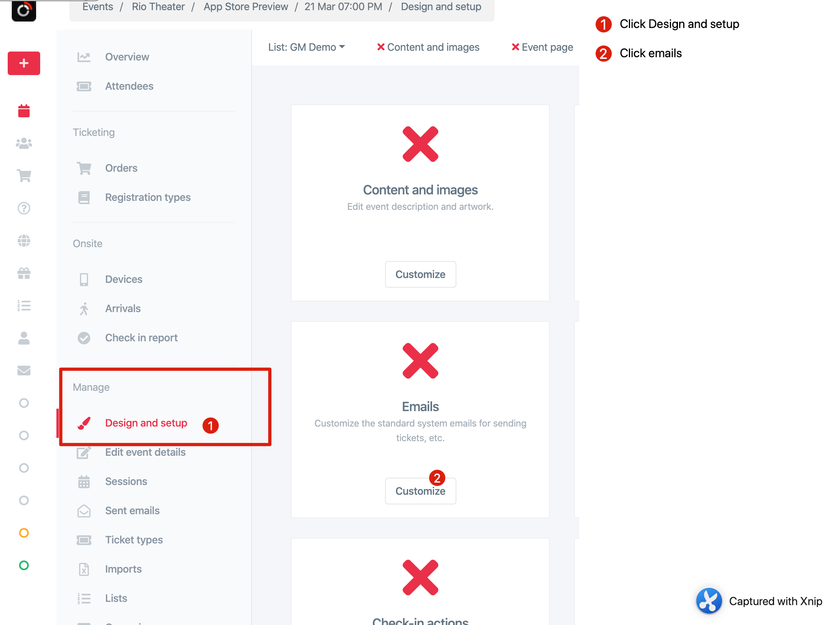The width and height of the screenshot is (839, 625).
Task: Click the email envelope icon in sidebar
Action: [24, 369]
